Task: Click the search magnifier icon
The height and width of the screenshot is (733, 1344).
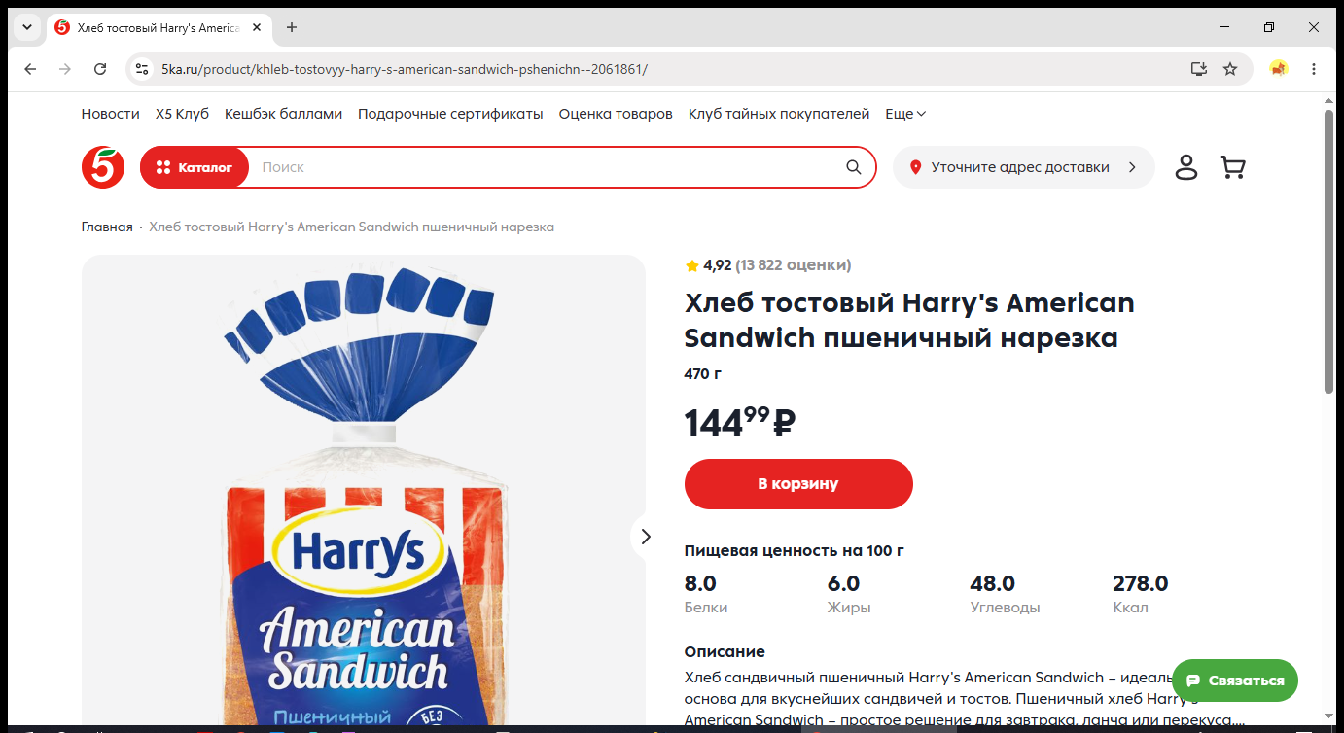Action: [x=854, y=167]
